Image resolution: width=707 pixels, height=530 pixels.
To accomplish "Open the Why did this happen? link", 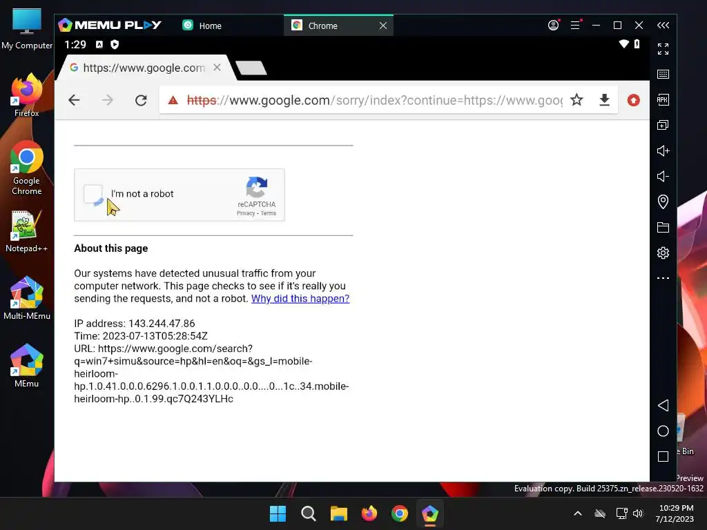I will (300, 298).
